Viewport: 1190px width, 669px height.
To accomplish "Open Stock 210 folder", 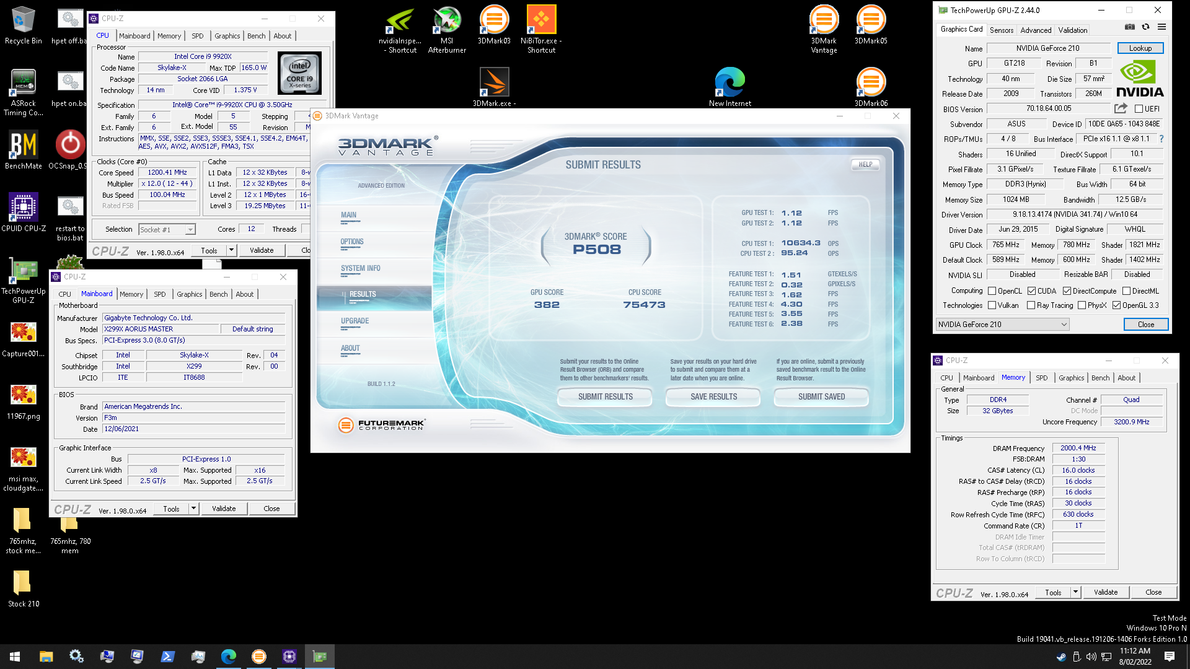I will (x=24, y=587).
